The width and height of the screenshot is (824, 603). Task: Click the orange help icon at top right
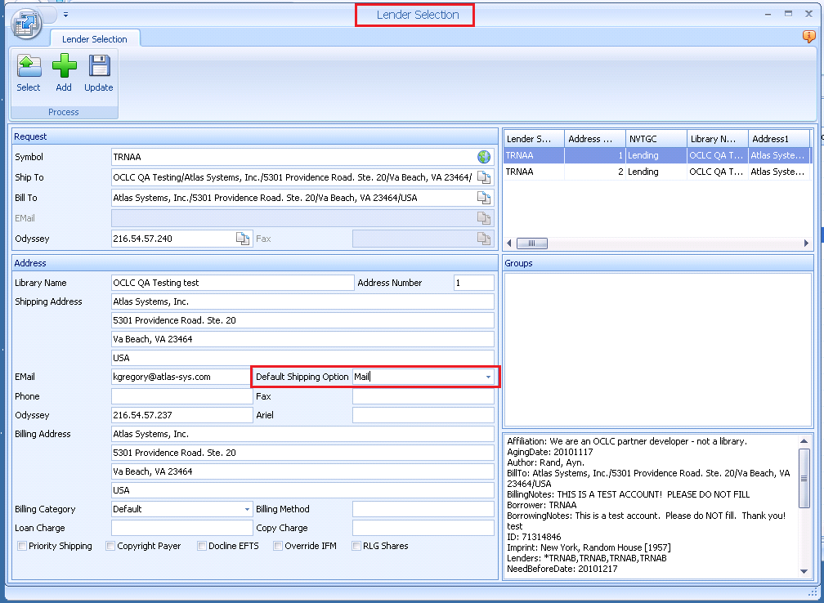[809, 37]
